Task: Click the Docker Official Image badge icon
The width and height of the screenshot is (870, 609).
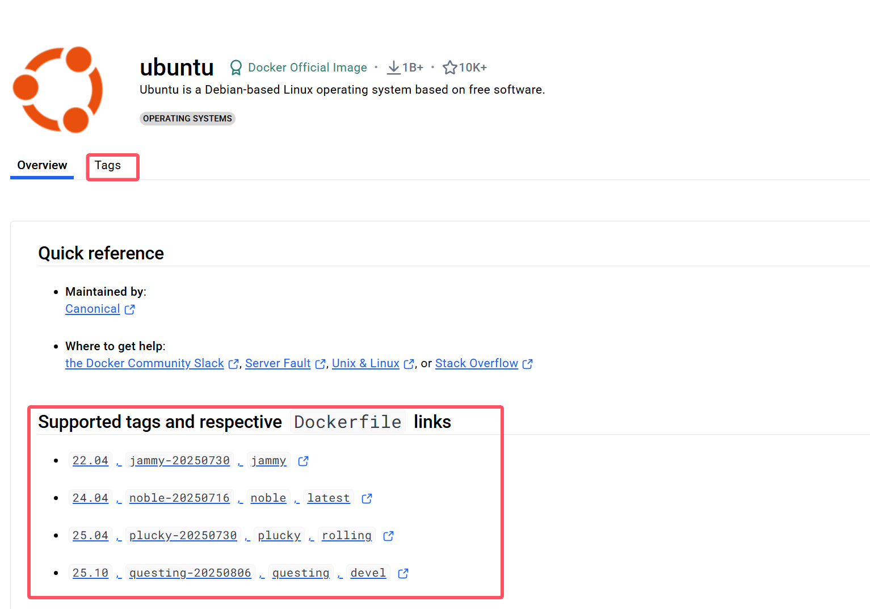Action: click(x=236, y=68)
